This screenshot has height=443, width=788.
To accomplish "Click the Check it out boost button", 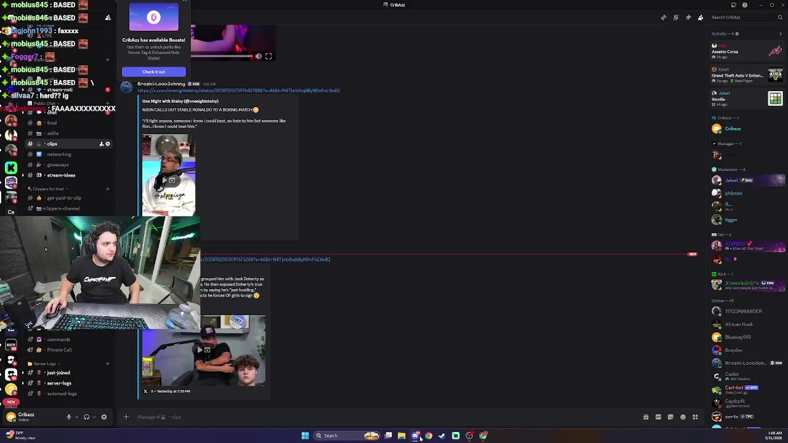I will 154,71.
